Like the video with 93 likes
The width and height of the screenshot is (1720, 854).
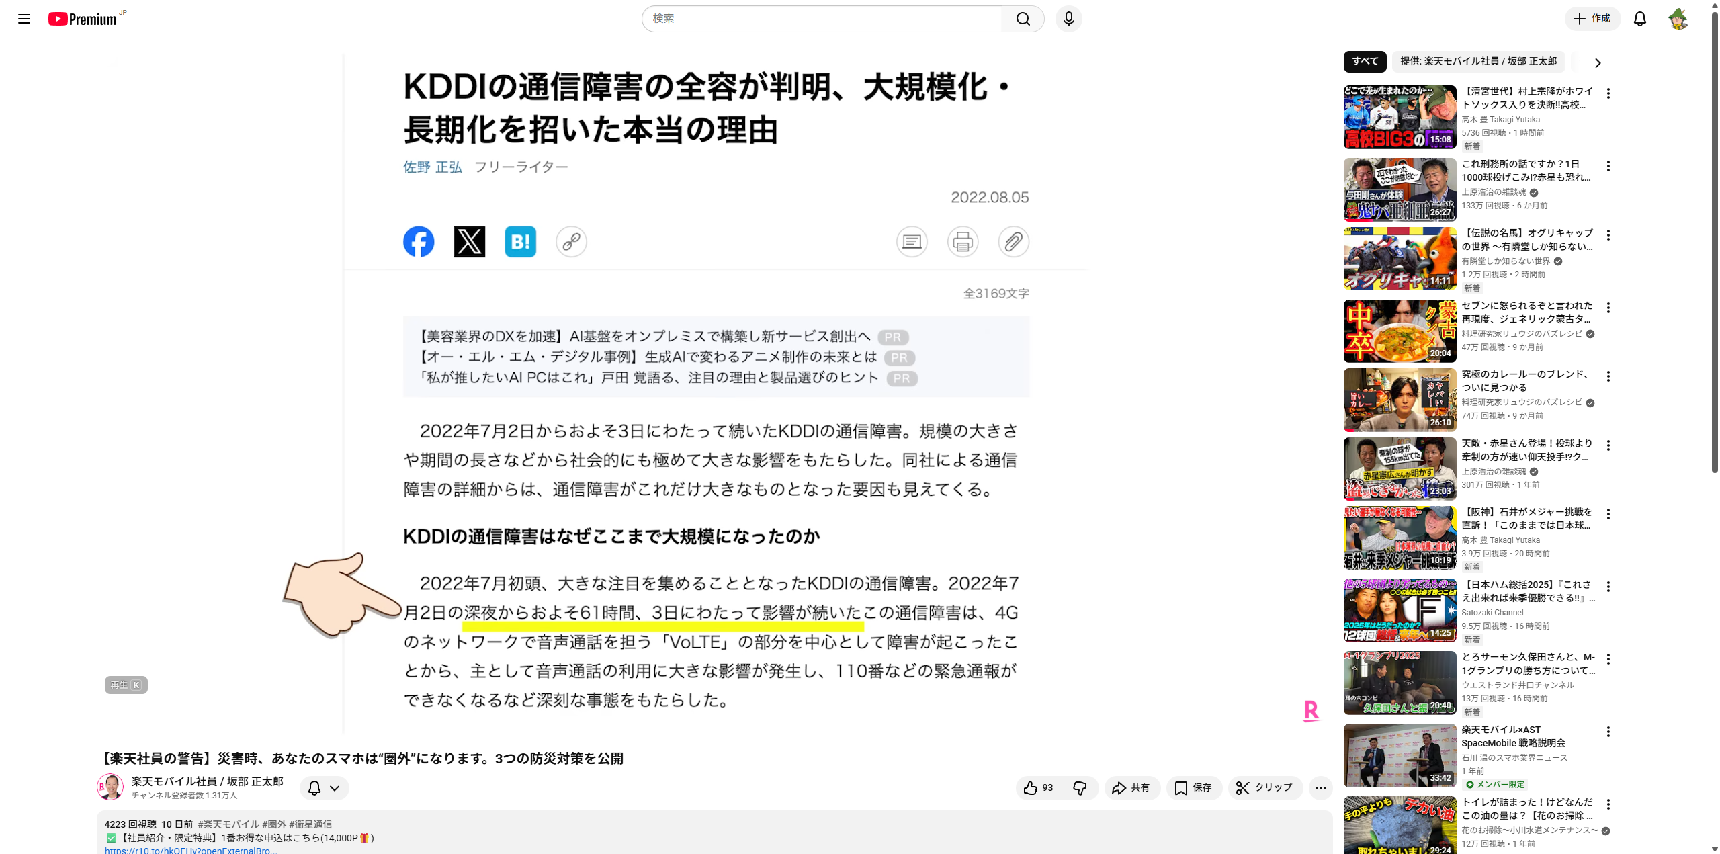click(x=1039, y=787)
